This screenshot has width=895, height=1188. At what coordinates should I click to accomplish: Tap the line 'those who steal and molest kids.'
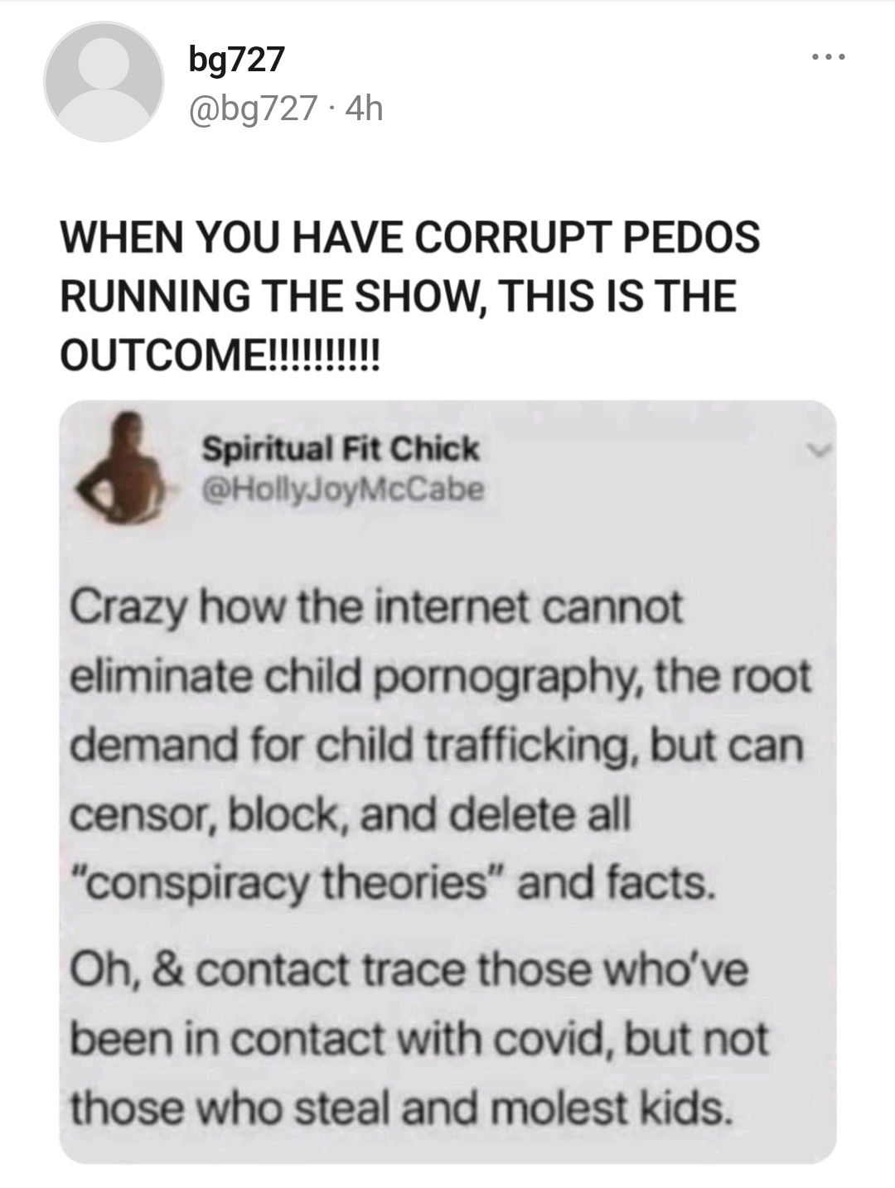401,1108
